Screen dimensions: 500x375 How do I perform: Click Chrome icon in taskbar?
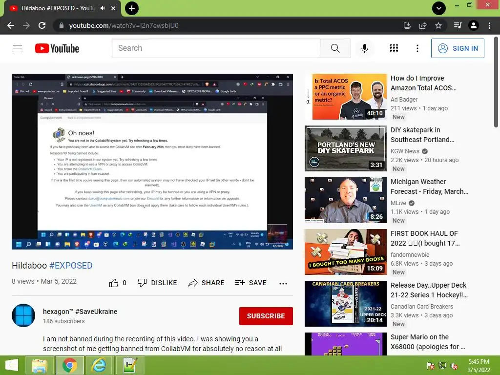(69, 365)
